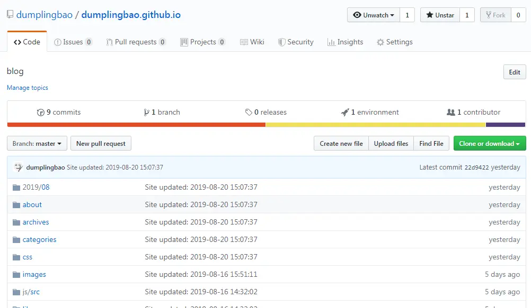Click dumplingbao avatar in latest commit bar
Image resolution: width=531 pixels, height=308 pixels.
click(x=19, y=167)
